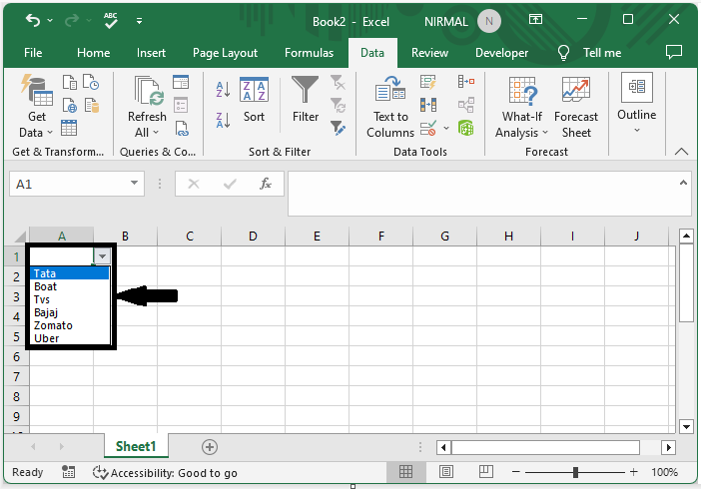
Task: Click the Data Validation icon
Action: pos(427,129)
